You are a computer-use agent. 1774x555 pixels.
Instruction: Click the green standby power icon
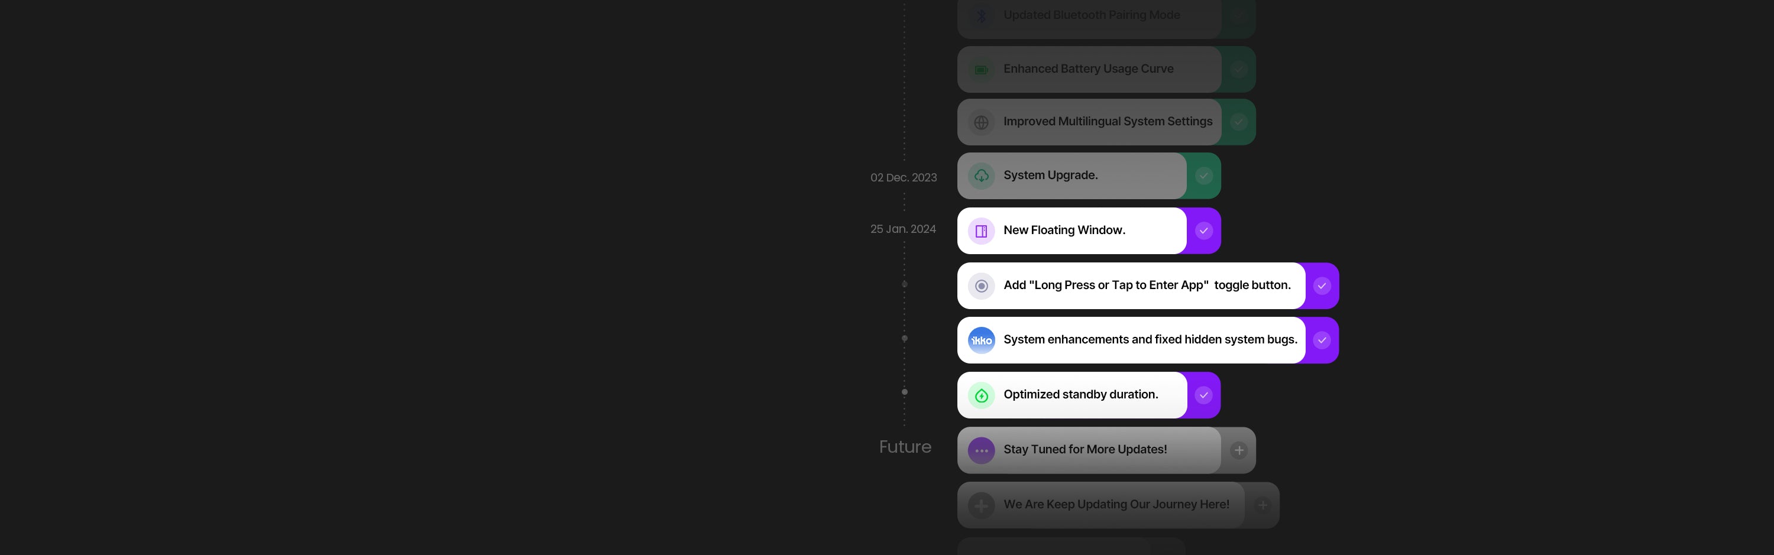click(982, 395)
